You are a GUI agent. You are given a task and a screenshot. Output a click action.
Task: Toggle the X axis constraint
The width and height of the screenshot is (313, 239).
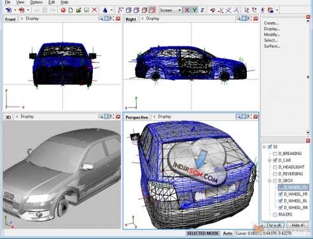click(187, 10)
